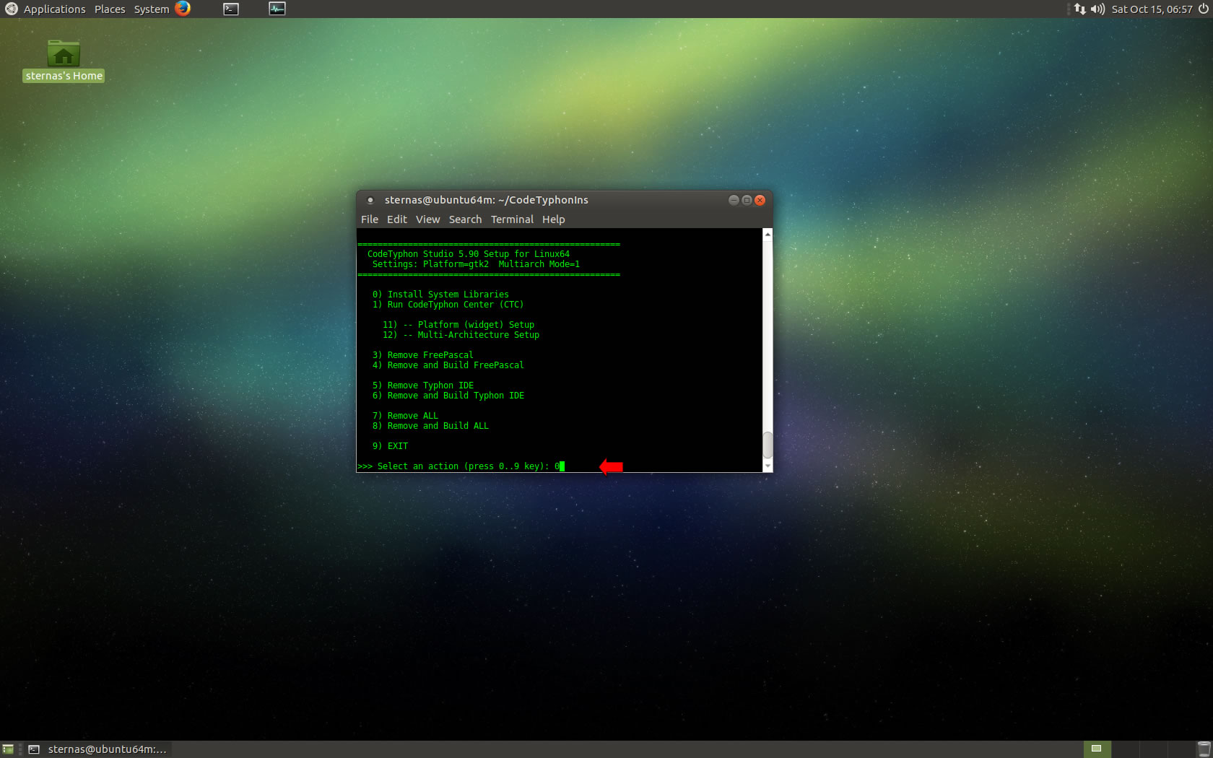Select the workspace switcher first workspace

tap(1096, 749)
